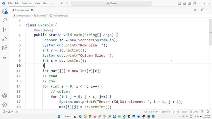Click the unsaved dot on Example.java tab

click(x=32, y=10)
